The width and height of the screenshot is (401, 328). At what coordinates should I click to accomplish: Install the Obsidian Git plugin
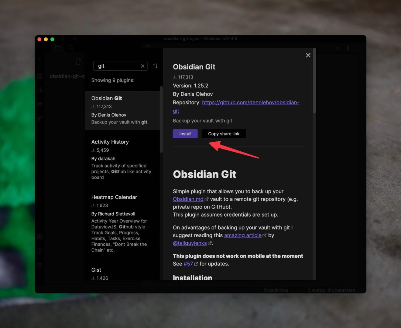pyautogui.click(x=185, y=134)
